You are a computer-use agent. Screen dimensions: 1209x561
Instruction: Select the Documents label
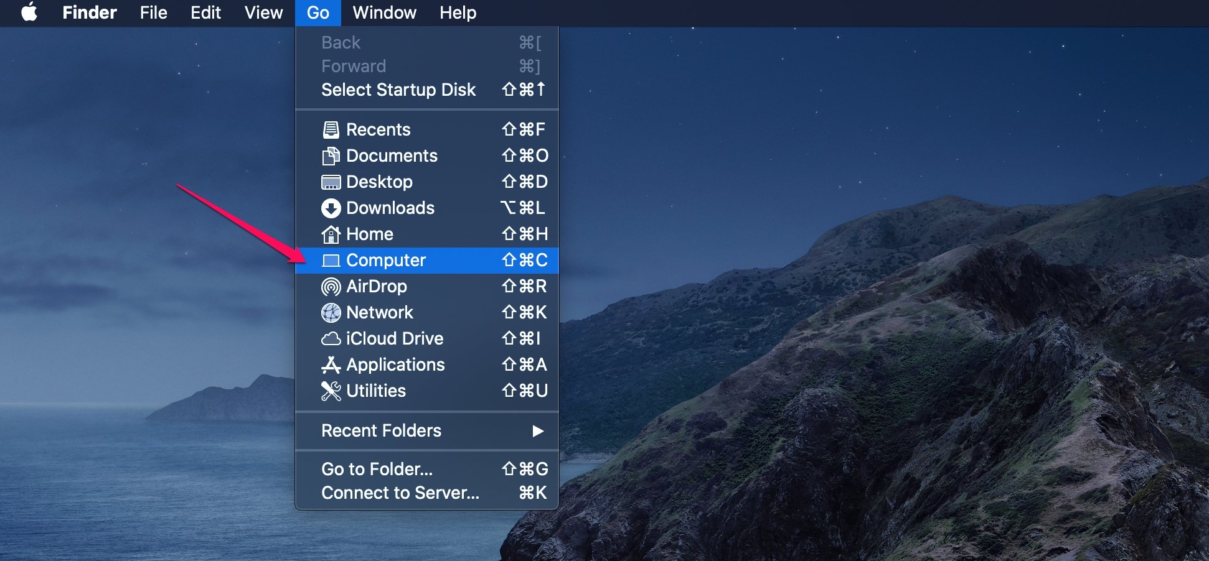tap(392, 155)
